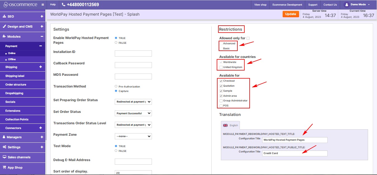Click the App Shop cart icon

click(x=4, y=167)
